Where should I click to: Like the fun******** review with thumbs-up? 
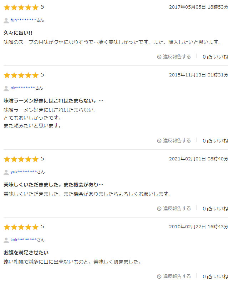coord(210,57)
